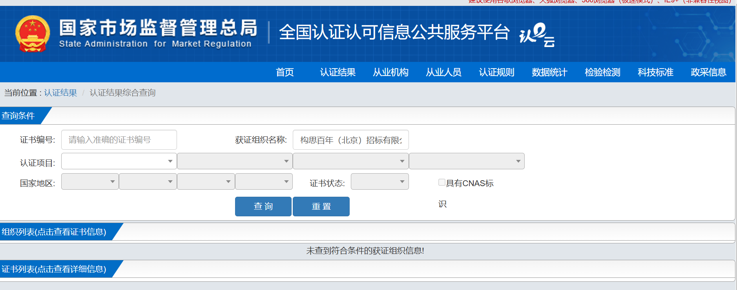Open the 从业机构 navigation menu
The image size is (737, 290).
pyautogui.click(x=390, y=72)
